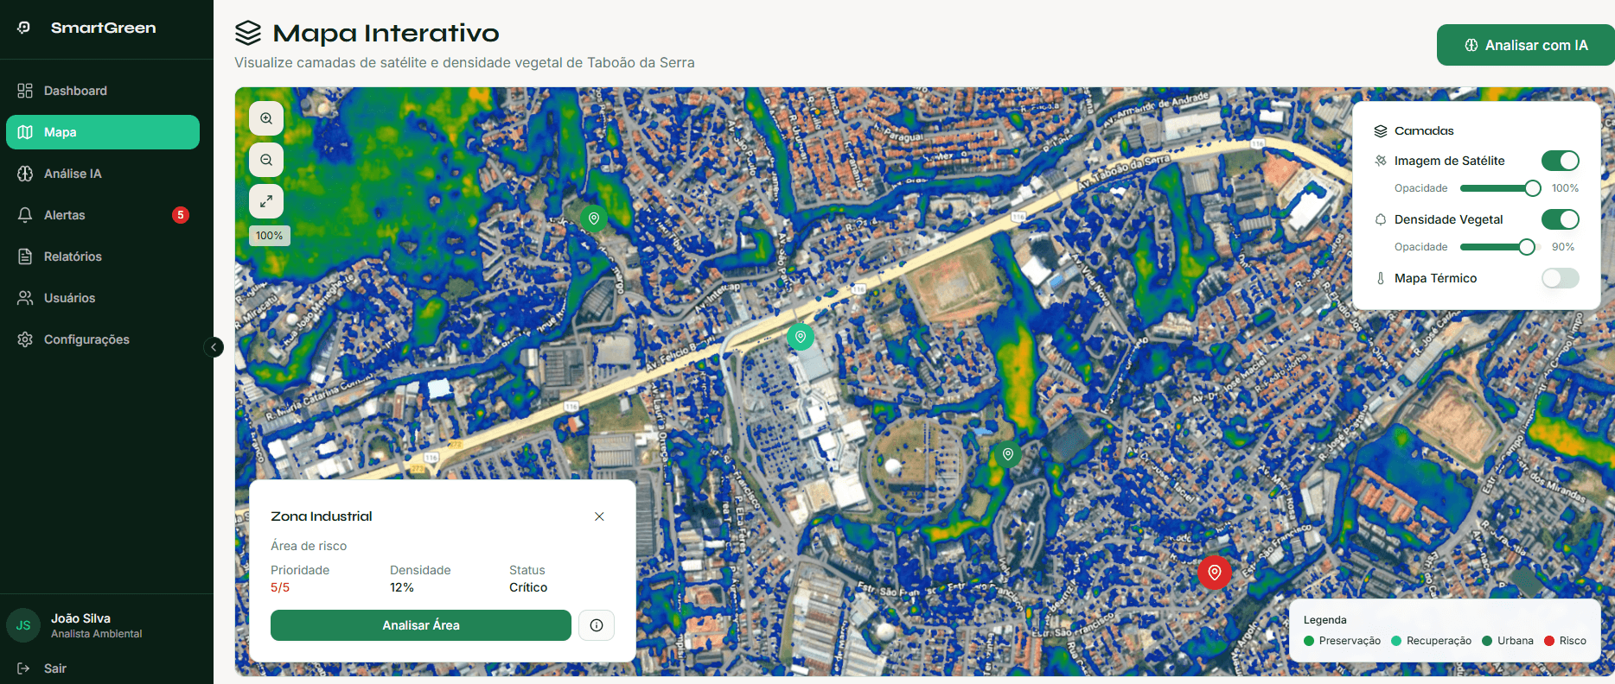Click the tree icon beside Densidade Vegetal
The image size is (1615, 684).
[x=1381, y=219]
